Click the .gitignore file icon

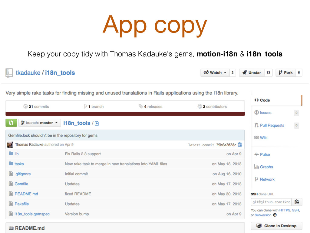(x=11, y=174)
